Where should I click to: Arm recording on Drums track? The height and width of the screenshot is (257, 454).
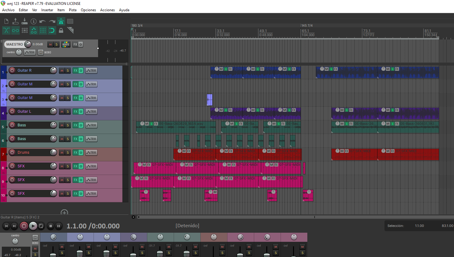(12, 152)
